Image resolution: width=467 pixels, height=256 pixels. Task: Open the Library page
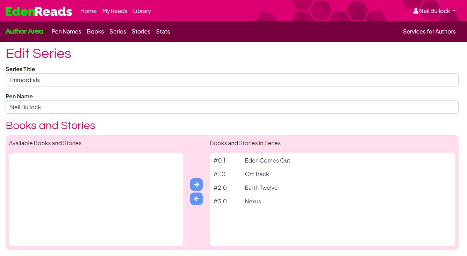coord(142,11)
